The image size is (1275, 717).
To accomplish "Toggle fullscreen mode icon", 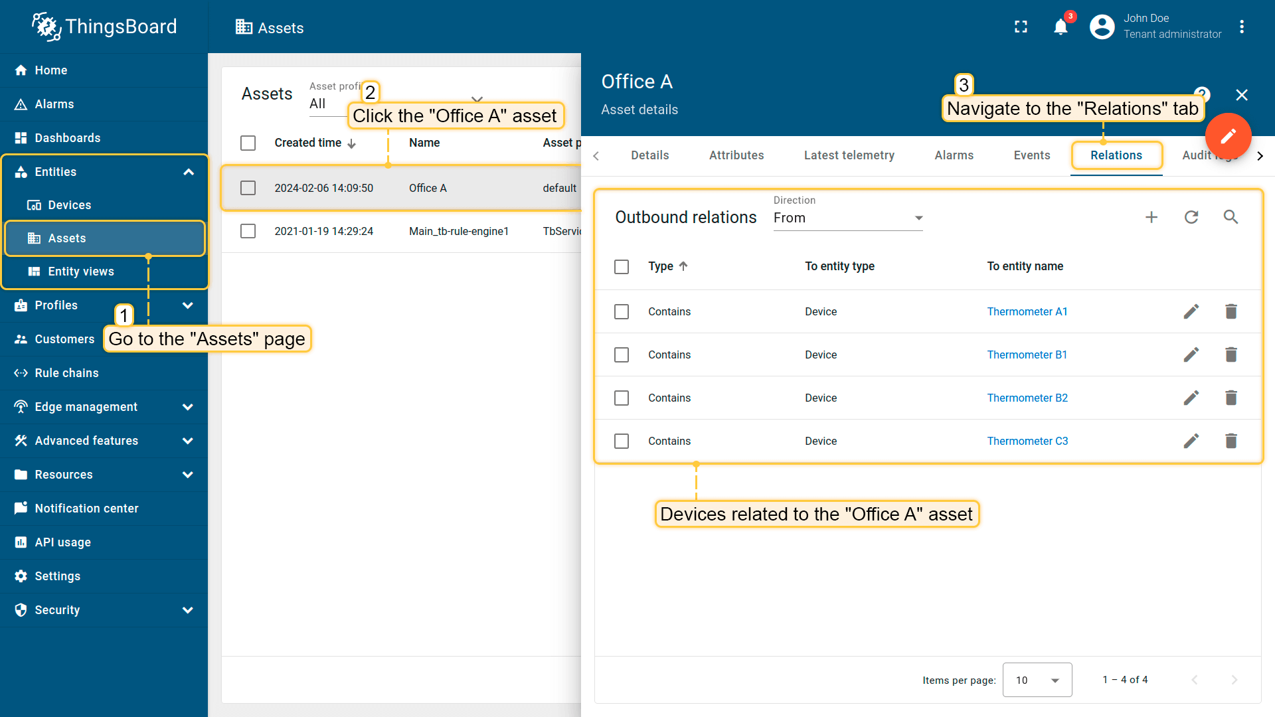I will click(1021, 27).
